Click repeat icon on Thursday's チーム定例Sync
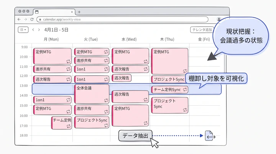The width and height of the screenshot is (276, 154). coord(185,90)
